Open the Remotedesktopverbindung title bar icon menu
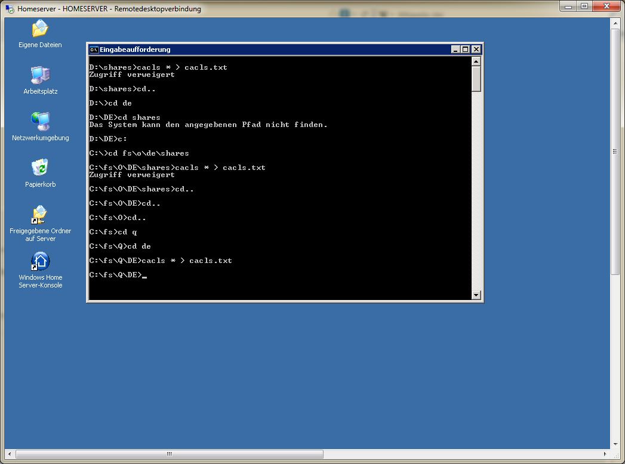 pos(10,9)
